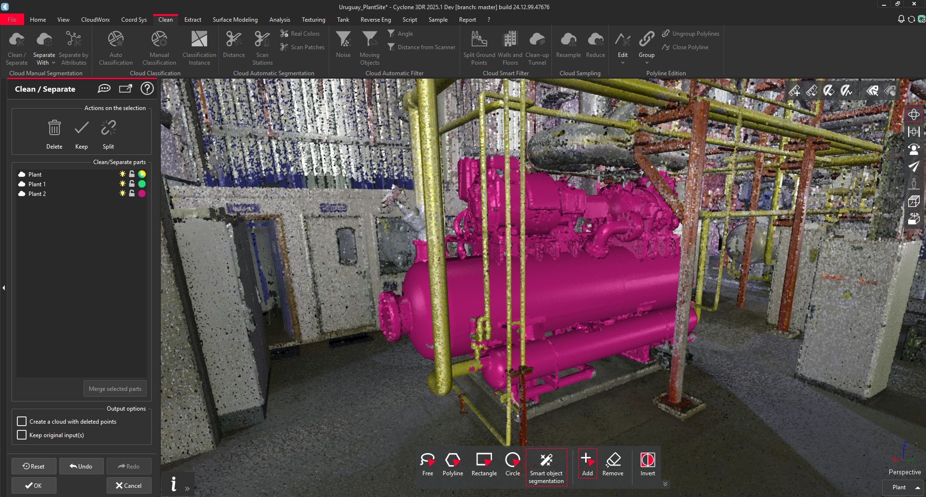Open the Reverse Eng menu
This screenshot has width=926, height=497.
(375, 19)
